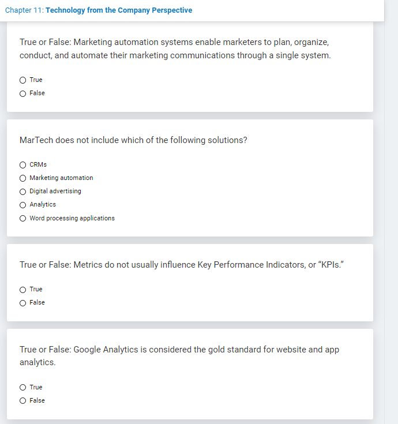
Task: Click the Metrics and KPIs question text
Action: [182, 265]
